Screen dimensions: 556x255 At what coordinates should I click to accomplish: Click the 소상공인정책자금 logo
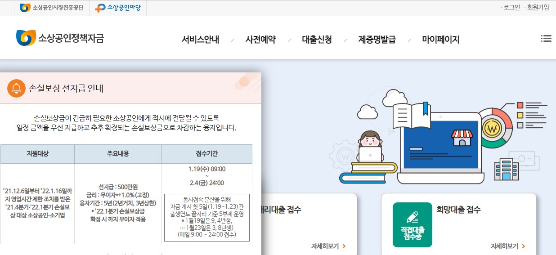(60, 38)
